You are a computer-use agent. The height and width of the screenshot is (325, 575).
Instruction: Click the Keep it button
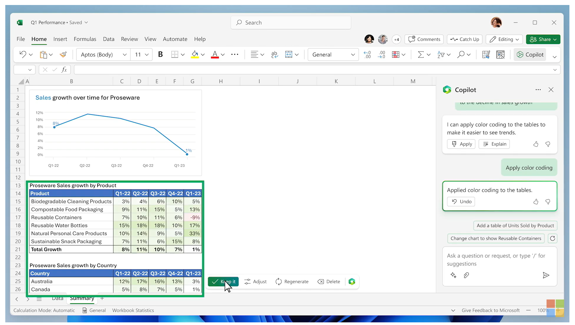223,282
